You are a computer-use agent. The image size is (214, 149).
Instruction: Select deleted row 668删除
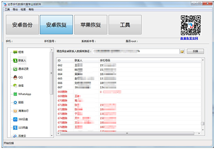point(129,92)
